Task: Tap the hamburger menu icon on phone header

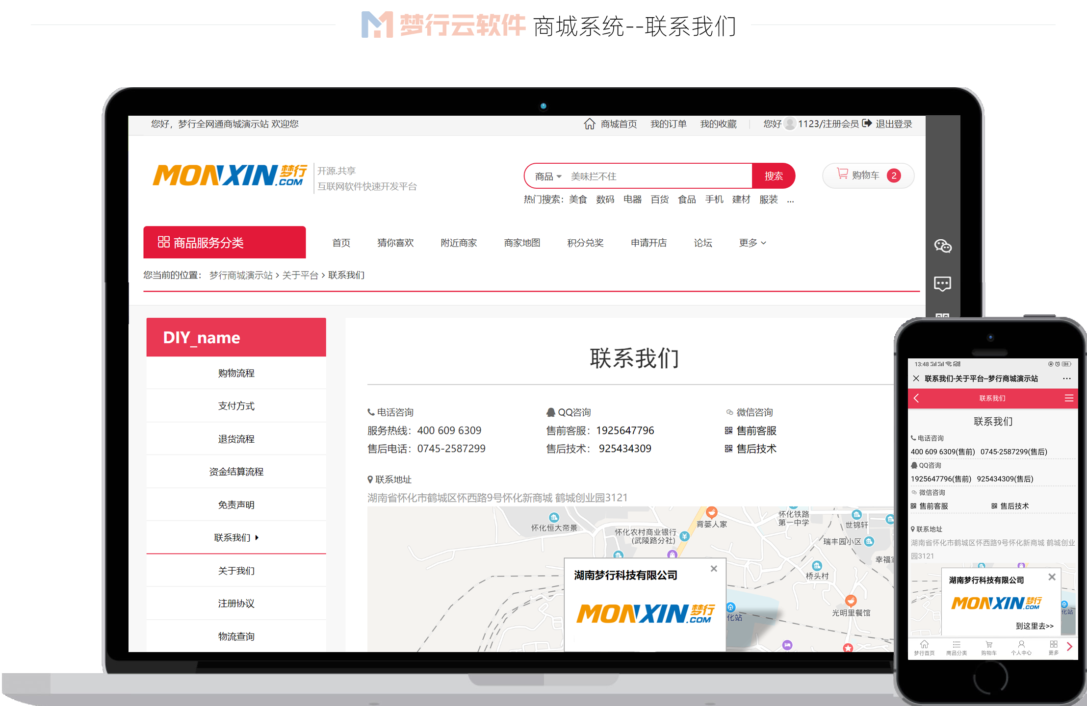Action: coord(1069,398)
